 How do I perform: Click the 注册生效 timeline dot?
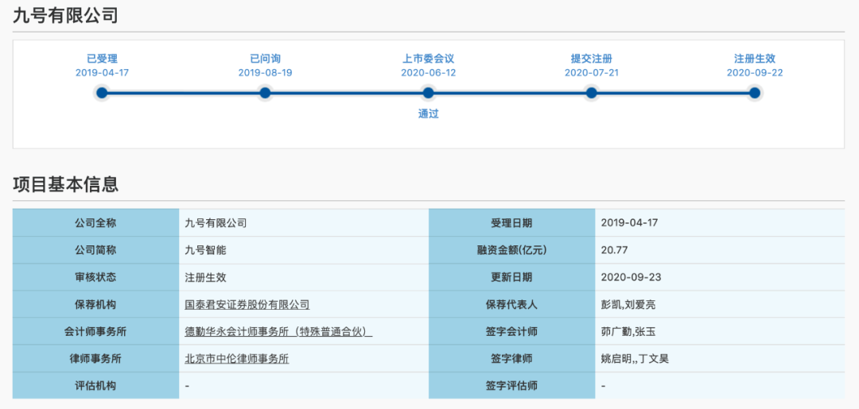tap(754, 94)
